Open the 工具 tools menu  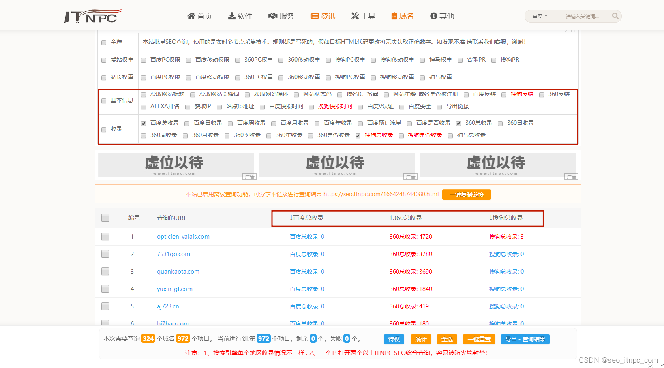coord(363,16)
